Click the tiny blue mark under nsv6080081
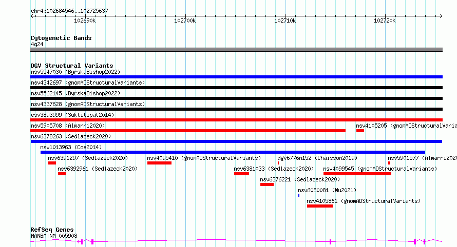 pyautogui.click(x=299, y=196)
